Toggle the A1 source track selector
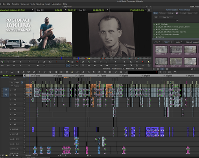This screenshot has width=199, height=158. pyautogui.click(x=6, y=90)
